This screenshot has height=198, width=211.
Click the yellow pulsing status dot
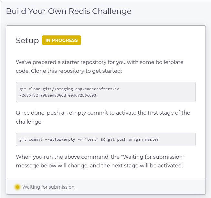[17, 187]
